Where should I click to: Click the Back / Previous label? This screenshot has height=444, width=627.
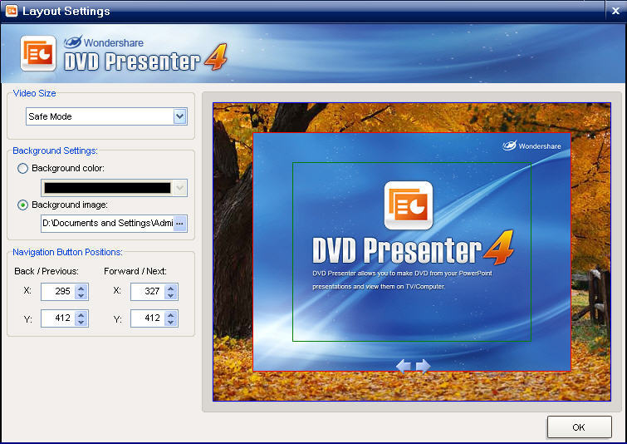coord(47,271)
